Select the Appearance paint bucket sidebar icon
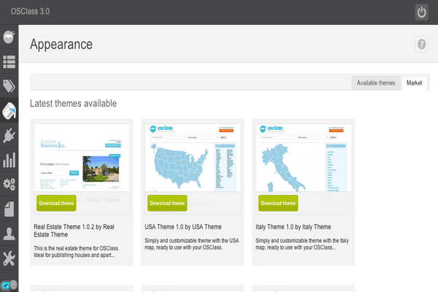The width and height of the screenshot is (438, 292). [x=9, y=112]
